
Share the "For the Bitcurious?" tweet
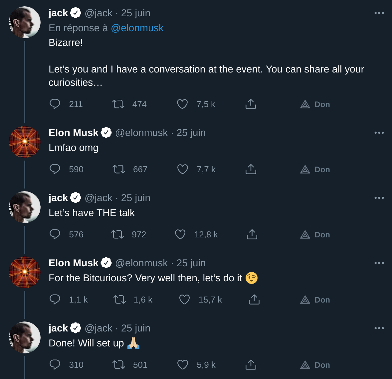tap(254, 300)
